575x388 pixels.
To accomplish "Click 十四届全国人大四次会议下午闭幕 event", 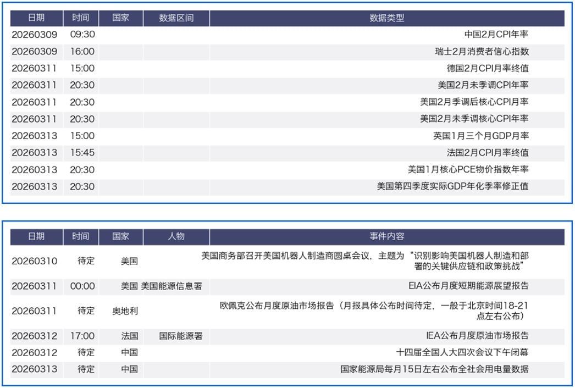I will 462,352.
